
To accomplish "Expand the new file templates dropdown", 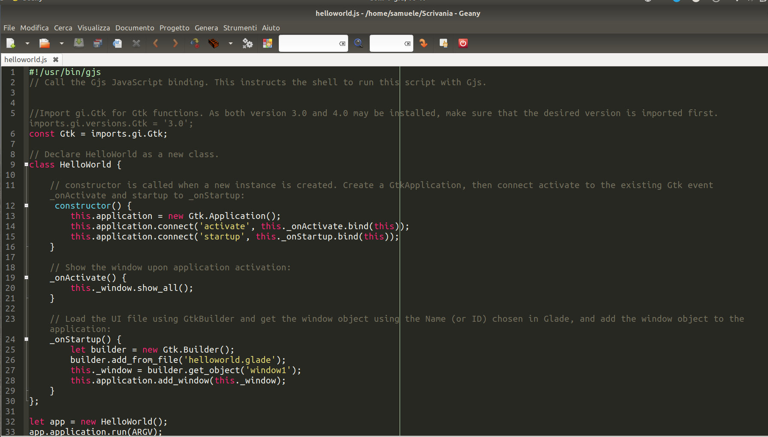I will [27, 43].
